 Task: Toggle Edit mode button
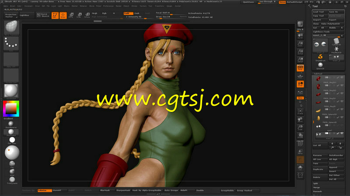[55, 15]
